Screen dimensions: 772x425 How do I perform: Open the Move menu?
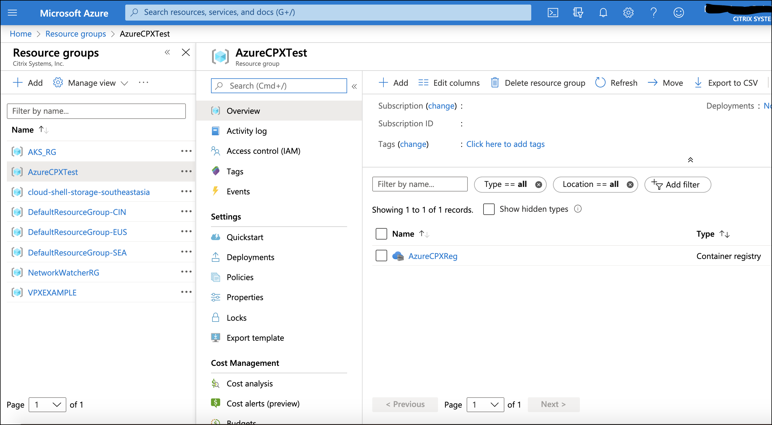(665, 83)
